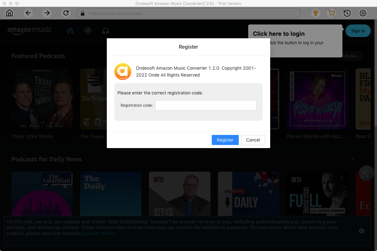This screenshot has height=251, width=377.
Task: Click Planet Weirdo with Hol... title text
Action: point(316,136)
